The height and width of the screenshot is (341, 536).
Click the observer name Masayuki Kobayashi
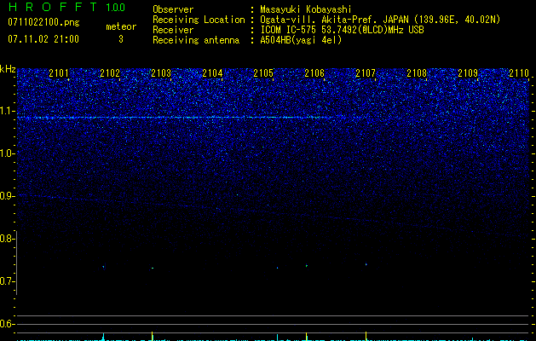coord(306,9)
